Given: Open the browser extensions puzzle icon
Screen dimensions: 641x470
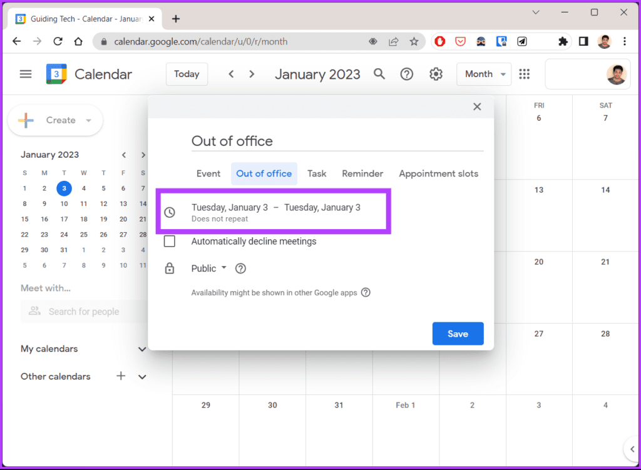Looking at the screenshot, I should coord(563,41).
